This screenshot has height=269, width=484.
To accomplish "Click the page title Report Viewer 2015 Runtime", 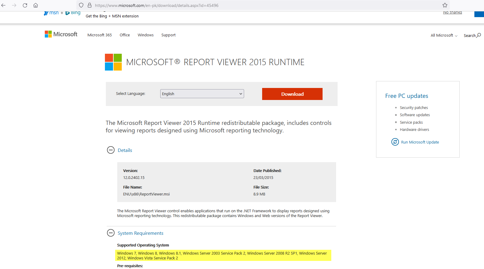I will [x=215, y=62].
